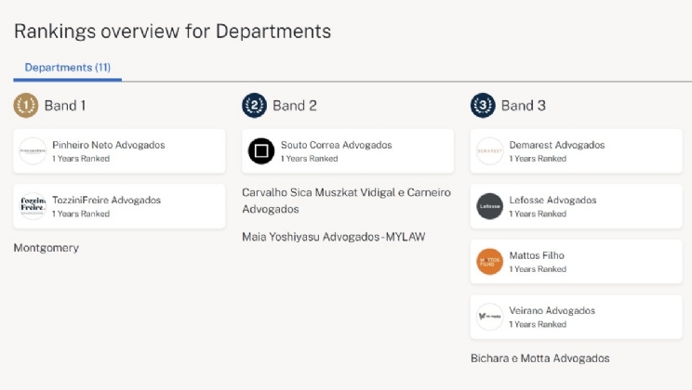Open Pinheiro Neto Advogados firm name
The height and width of the screenshot is (390, 692).
click(108, 145)
